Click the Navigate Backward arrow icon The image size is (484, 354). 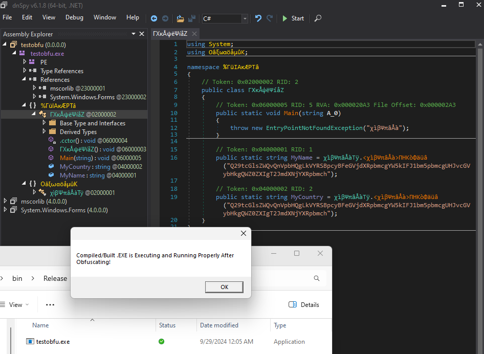pyautogui.click(x=154, y=18)
